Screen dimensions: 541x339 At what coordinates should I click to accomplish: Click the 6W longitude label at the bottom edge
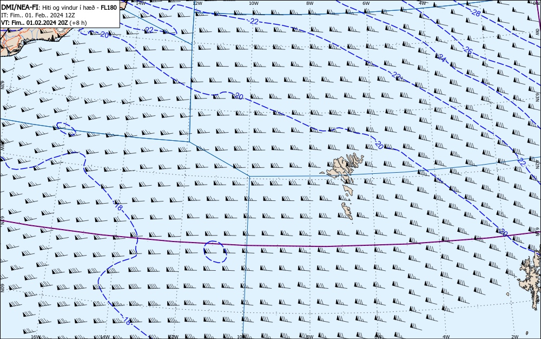point(378,337)
